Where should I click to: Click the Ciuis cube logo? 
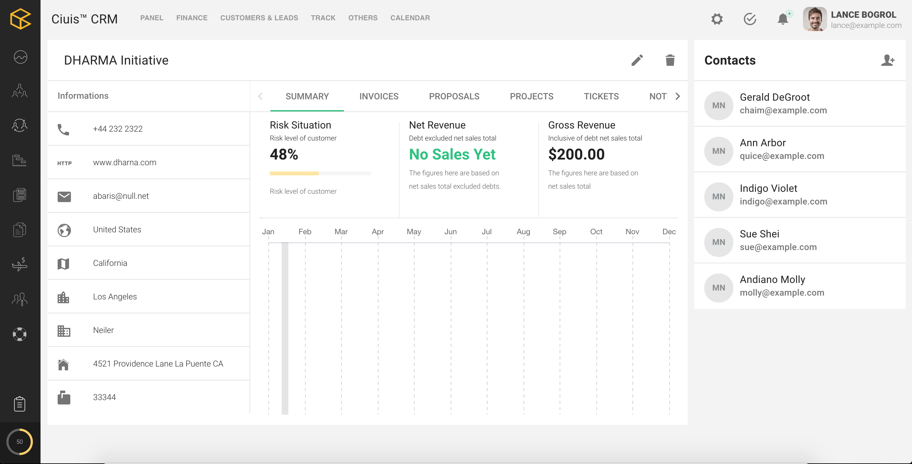coord(20,19)
